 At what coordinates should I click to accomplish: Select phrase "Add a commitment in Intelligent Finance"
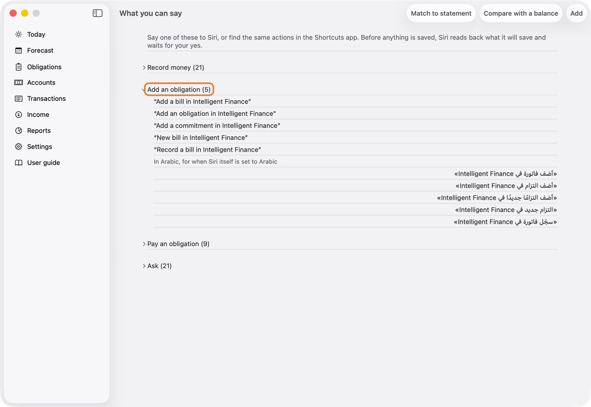[x=217, y=126]
